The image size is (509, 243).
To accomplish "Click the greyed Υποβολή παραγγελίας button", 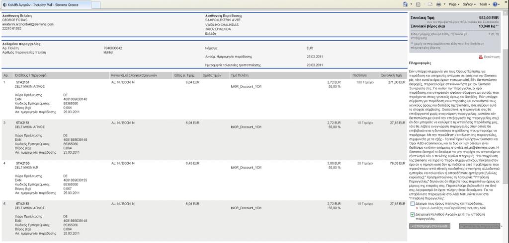I will [x=480, y=226].
